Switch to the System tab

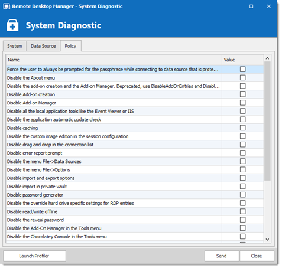15,46
